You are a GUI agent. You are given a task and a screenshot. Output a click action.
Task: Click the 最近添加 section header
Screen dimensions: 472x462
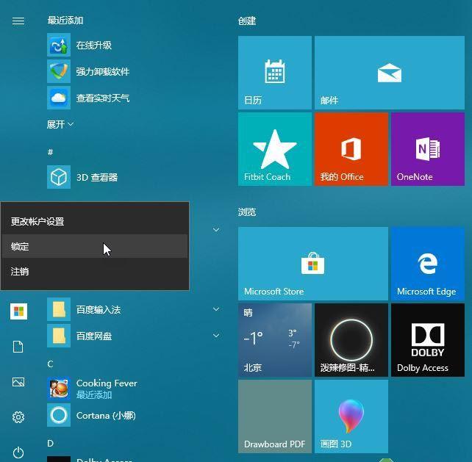(x=65, y=21)
